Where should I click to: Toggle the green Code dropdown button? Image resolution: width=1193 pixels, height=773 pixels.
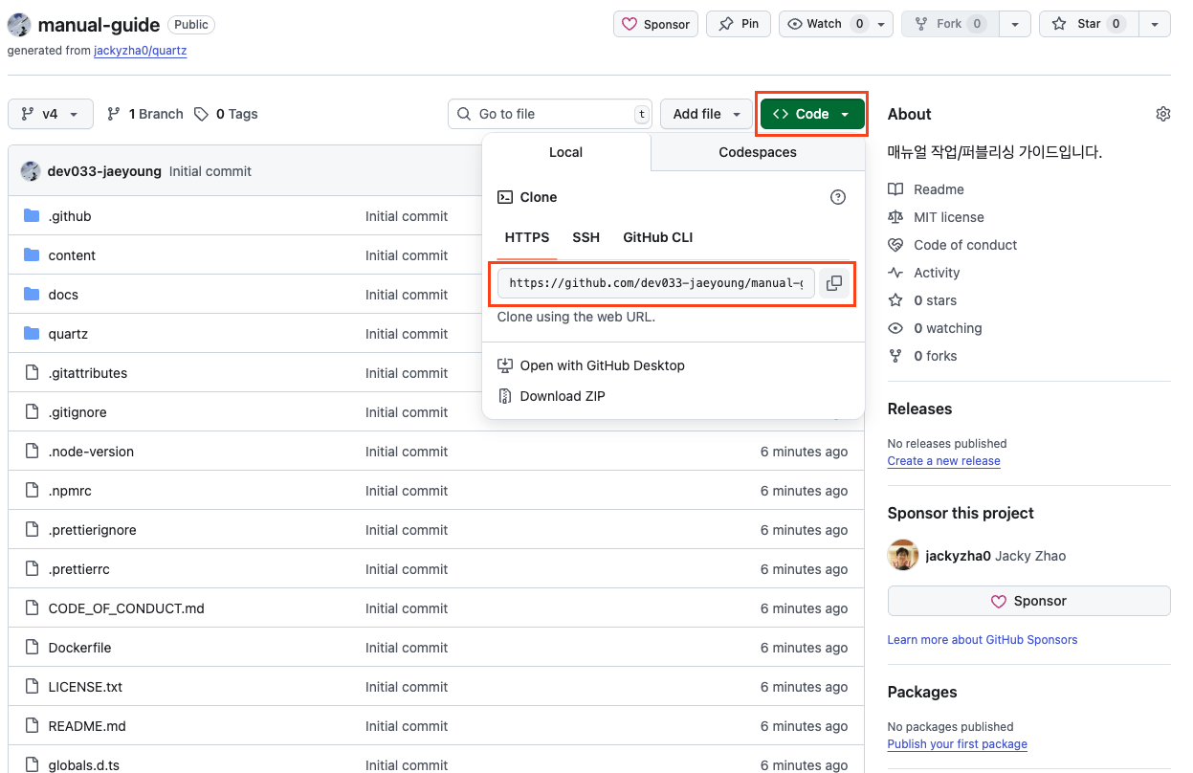click(x=812, y=114)
